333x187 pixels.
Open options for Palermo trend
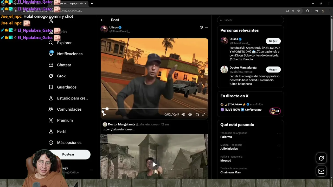point(279,133)
